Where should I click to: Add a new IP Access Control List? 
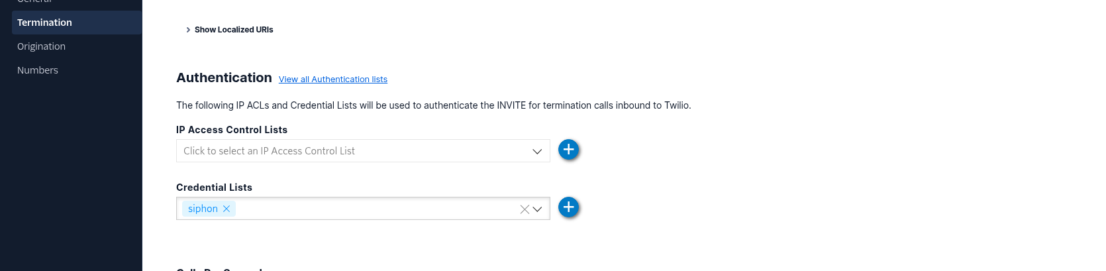568,150
